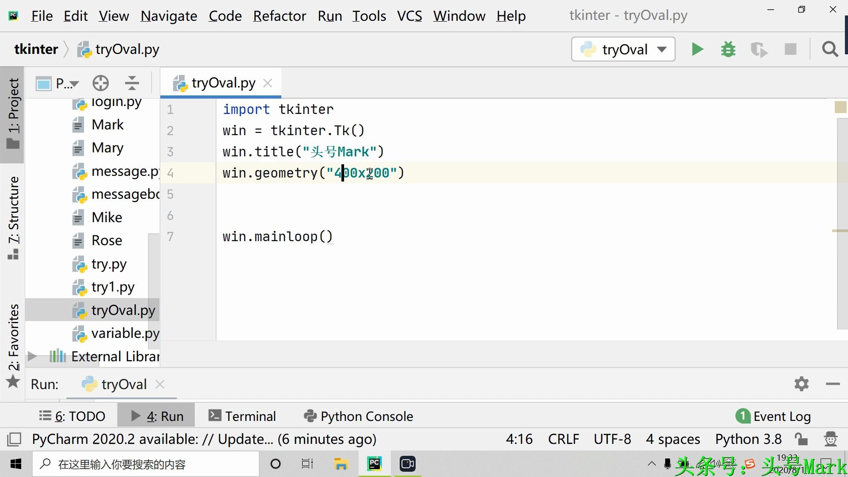848x477 pixels.
Task: Toggle tool window bars icon at bottom-left
Action: click(x=14, y=439)
